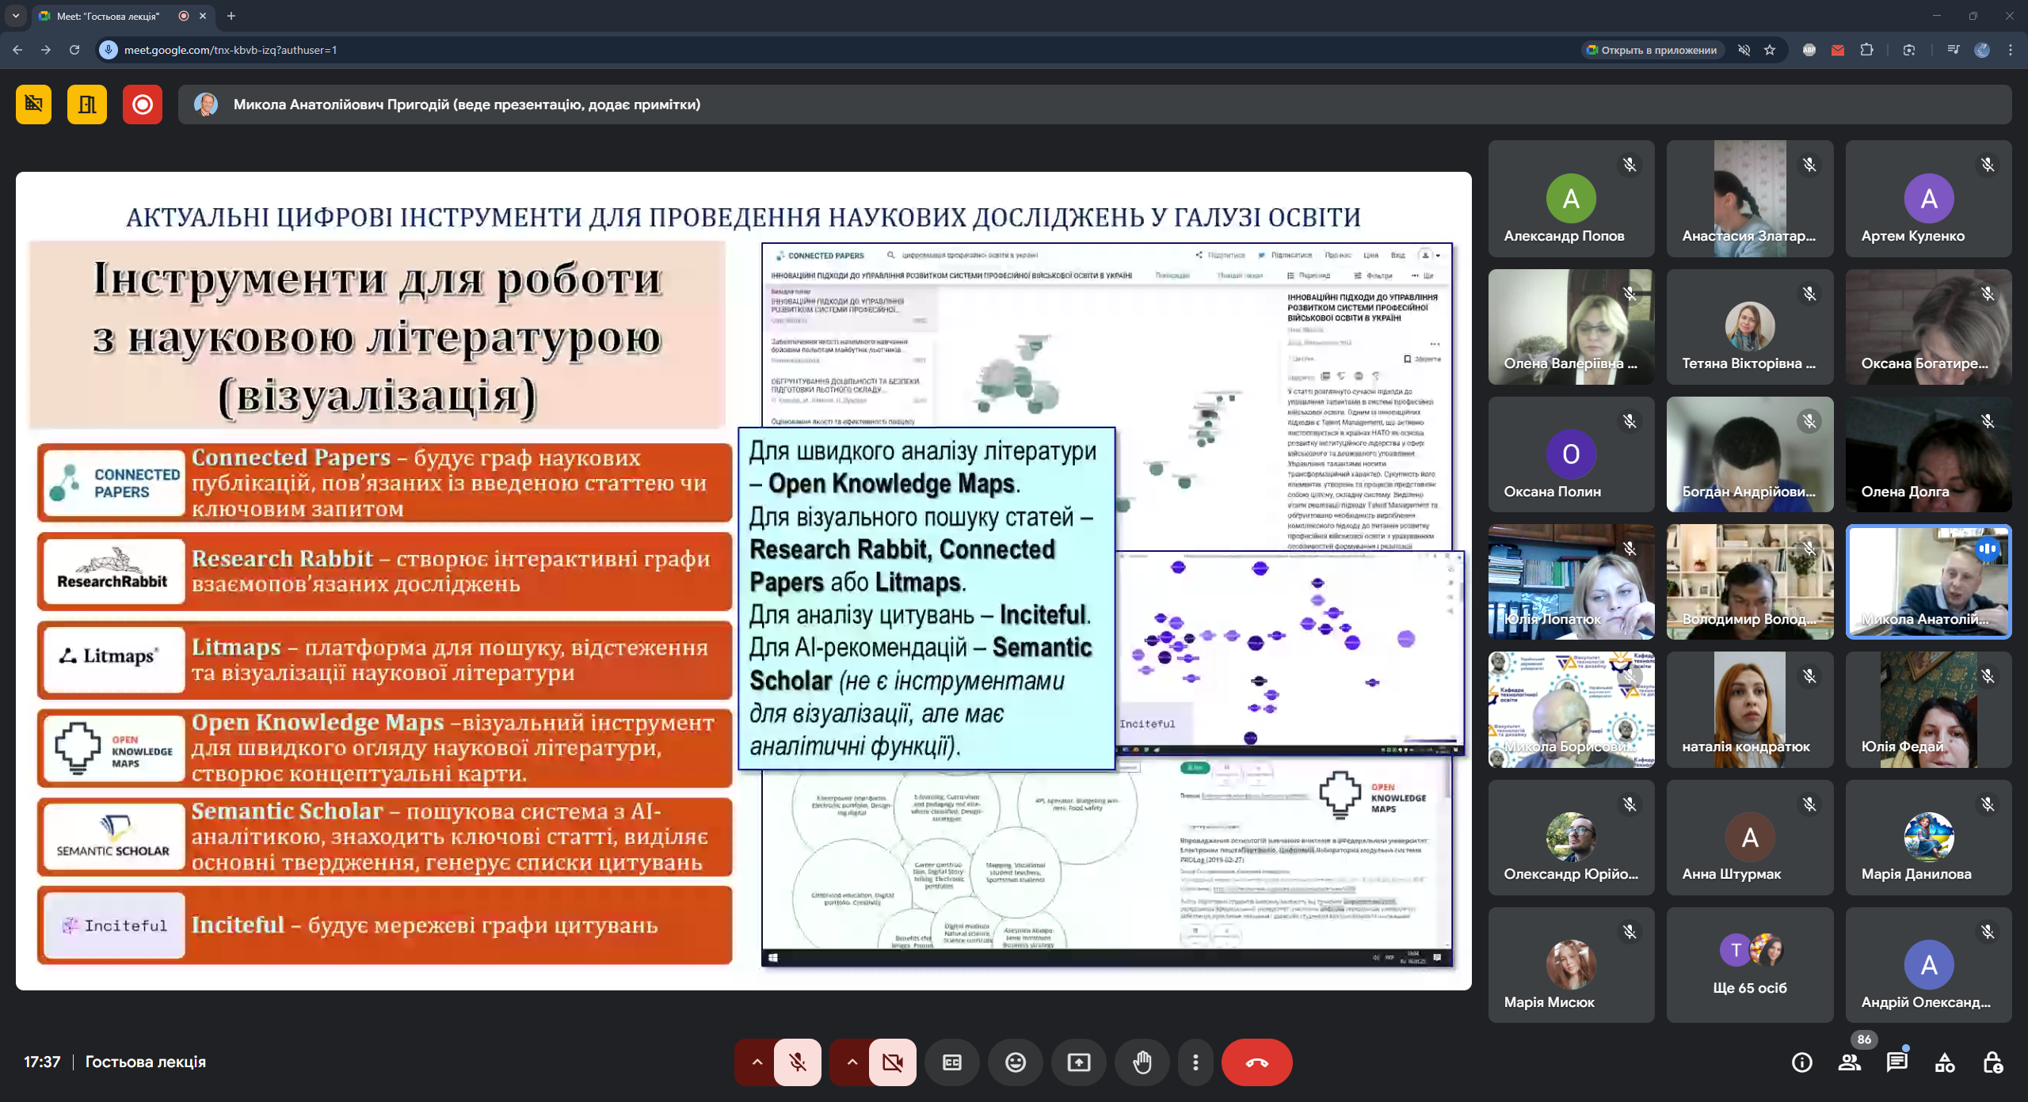Select Анастасия Златар participant tile

1750,199
